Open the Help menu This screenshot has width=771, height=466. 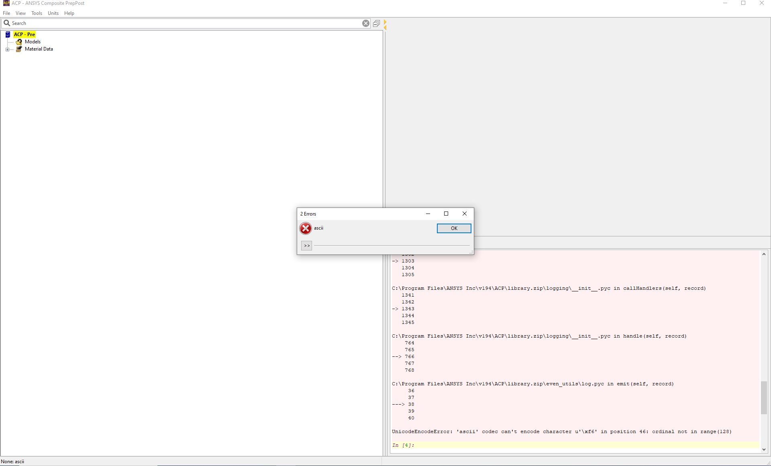69,13
